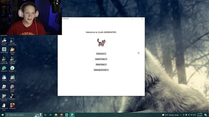Click the Type here to search box
This screenshot has height=117, width=209.
click(24, 115)
